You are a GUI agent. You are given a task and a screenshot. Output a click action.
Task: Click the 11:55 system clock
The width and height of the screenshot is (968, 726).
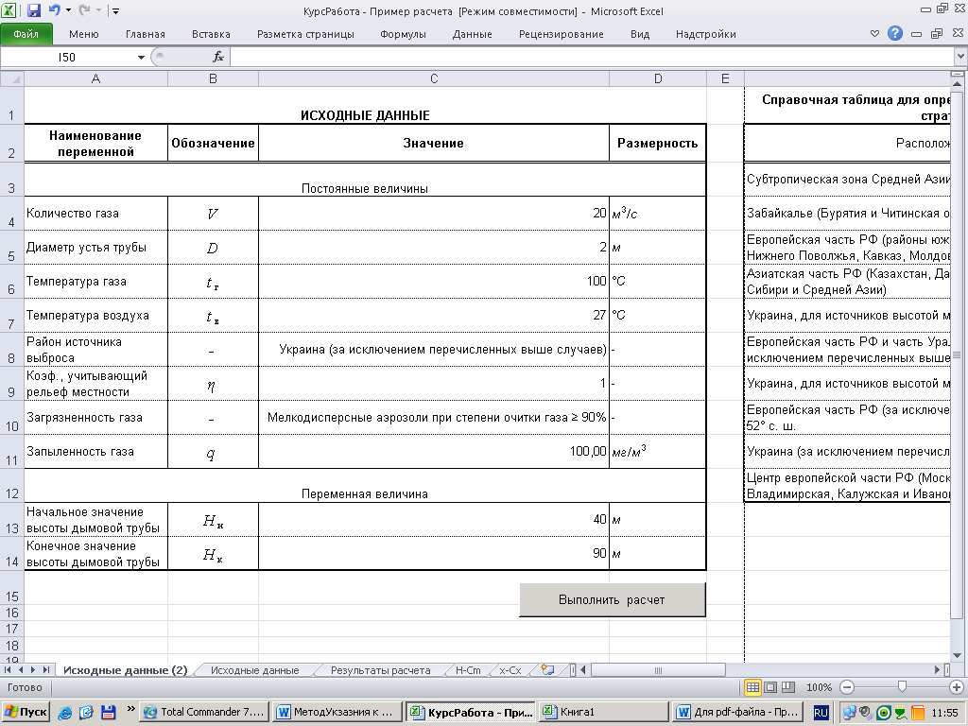(942, 713)
